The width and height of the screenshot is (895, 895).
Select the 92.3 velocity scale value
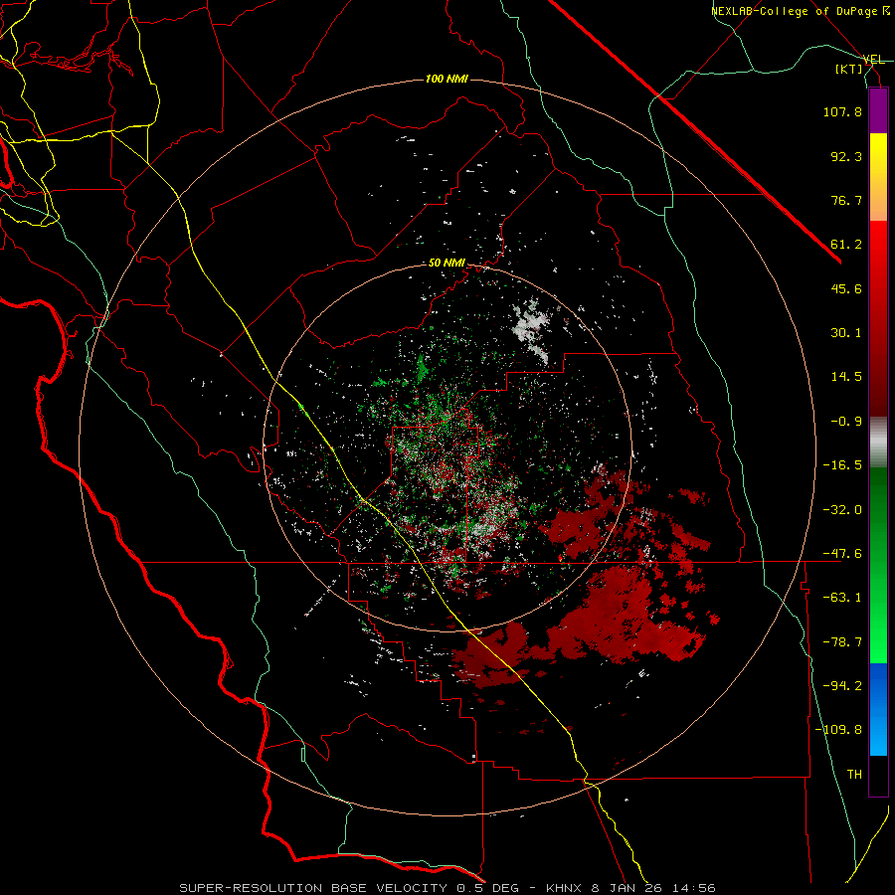tap(846, 156)
